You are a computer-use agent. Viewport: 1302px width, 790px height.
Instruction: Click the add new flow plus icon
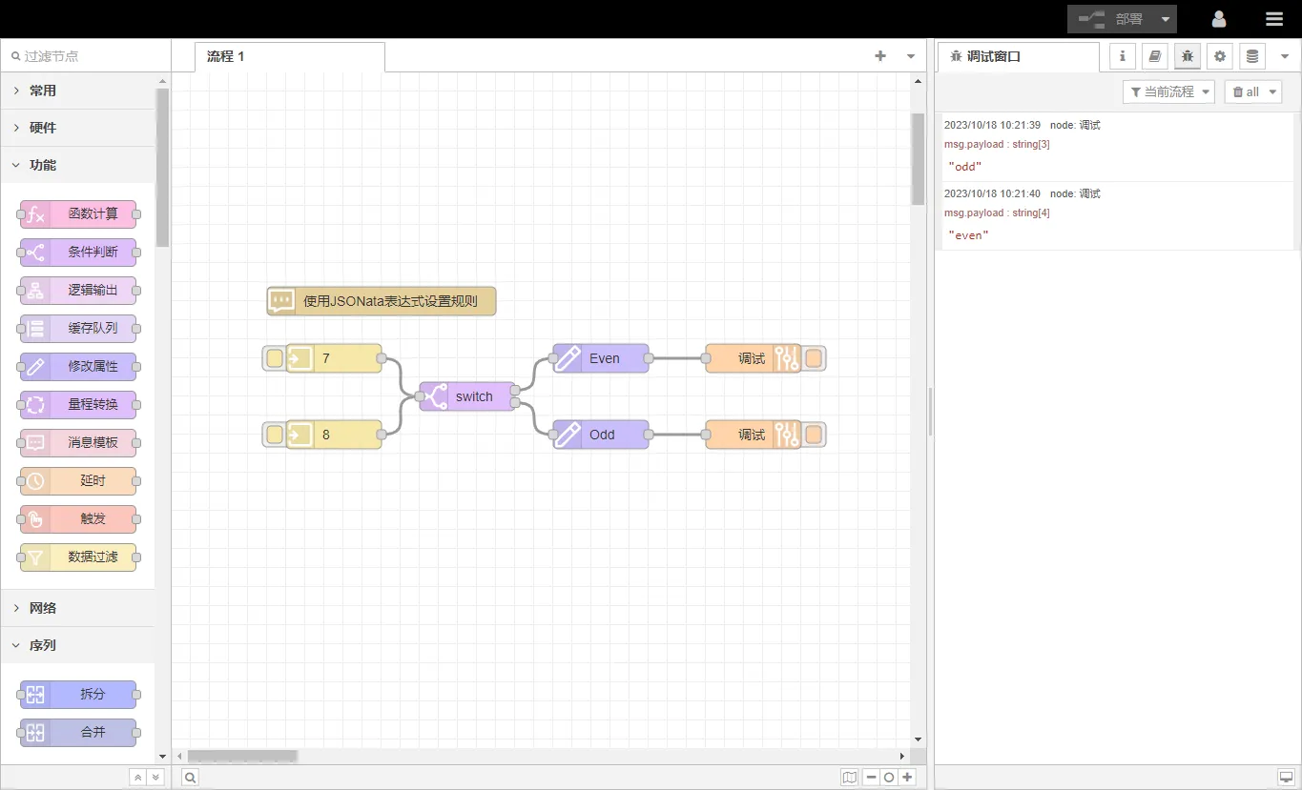click(x=880, y=56)
